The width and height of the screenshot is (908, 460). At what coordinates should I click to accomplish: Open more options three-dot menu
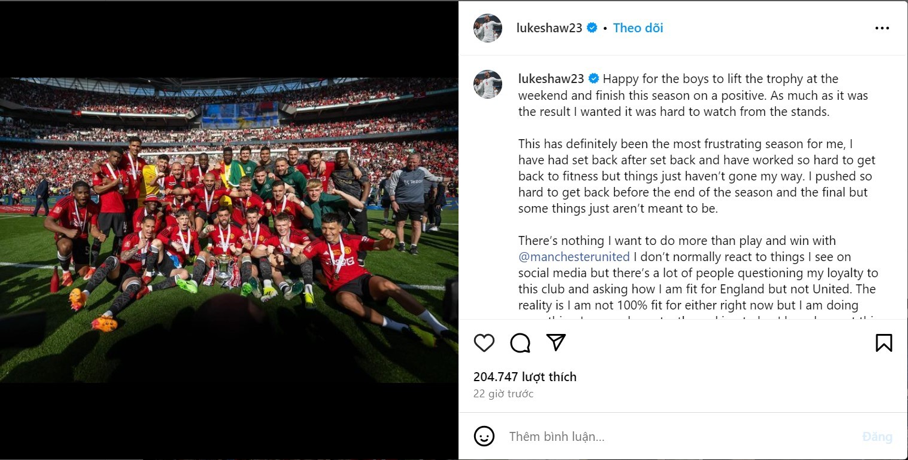tap(882, 28)
